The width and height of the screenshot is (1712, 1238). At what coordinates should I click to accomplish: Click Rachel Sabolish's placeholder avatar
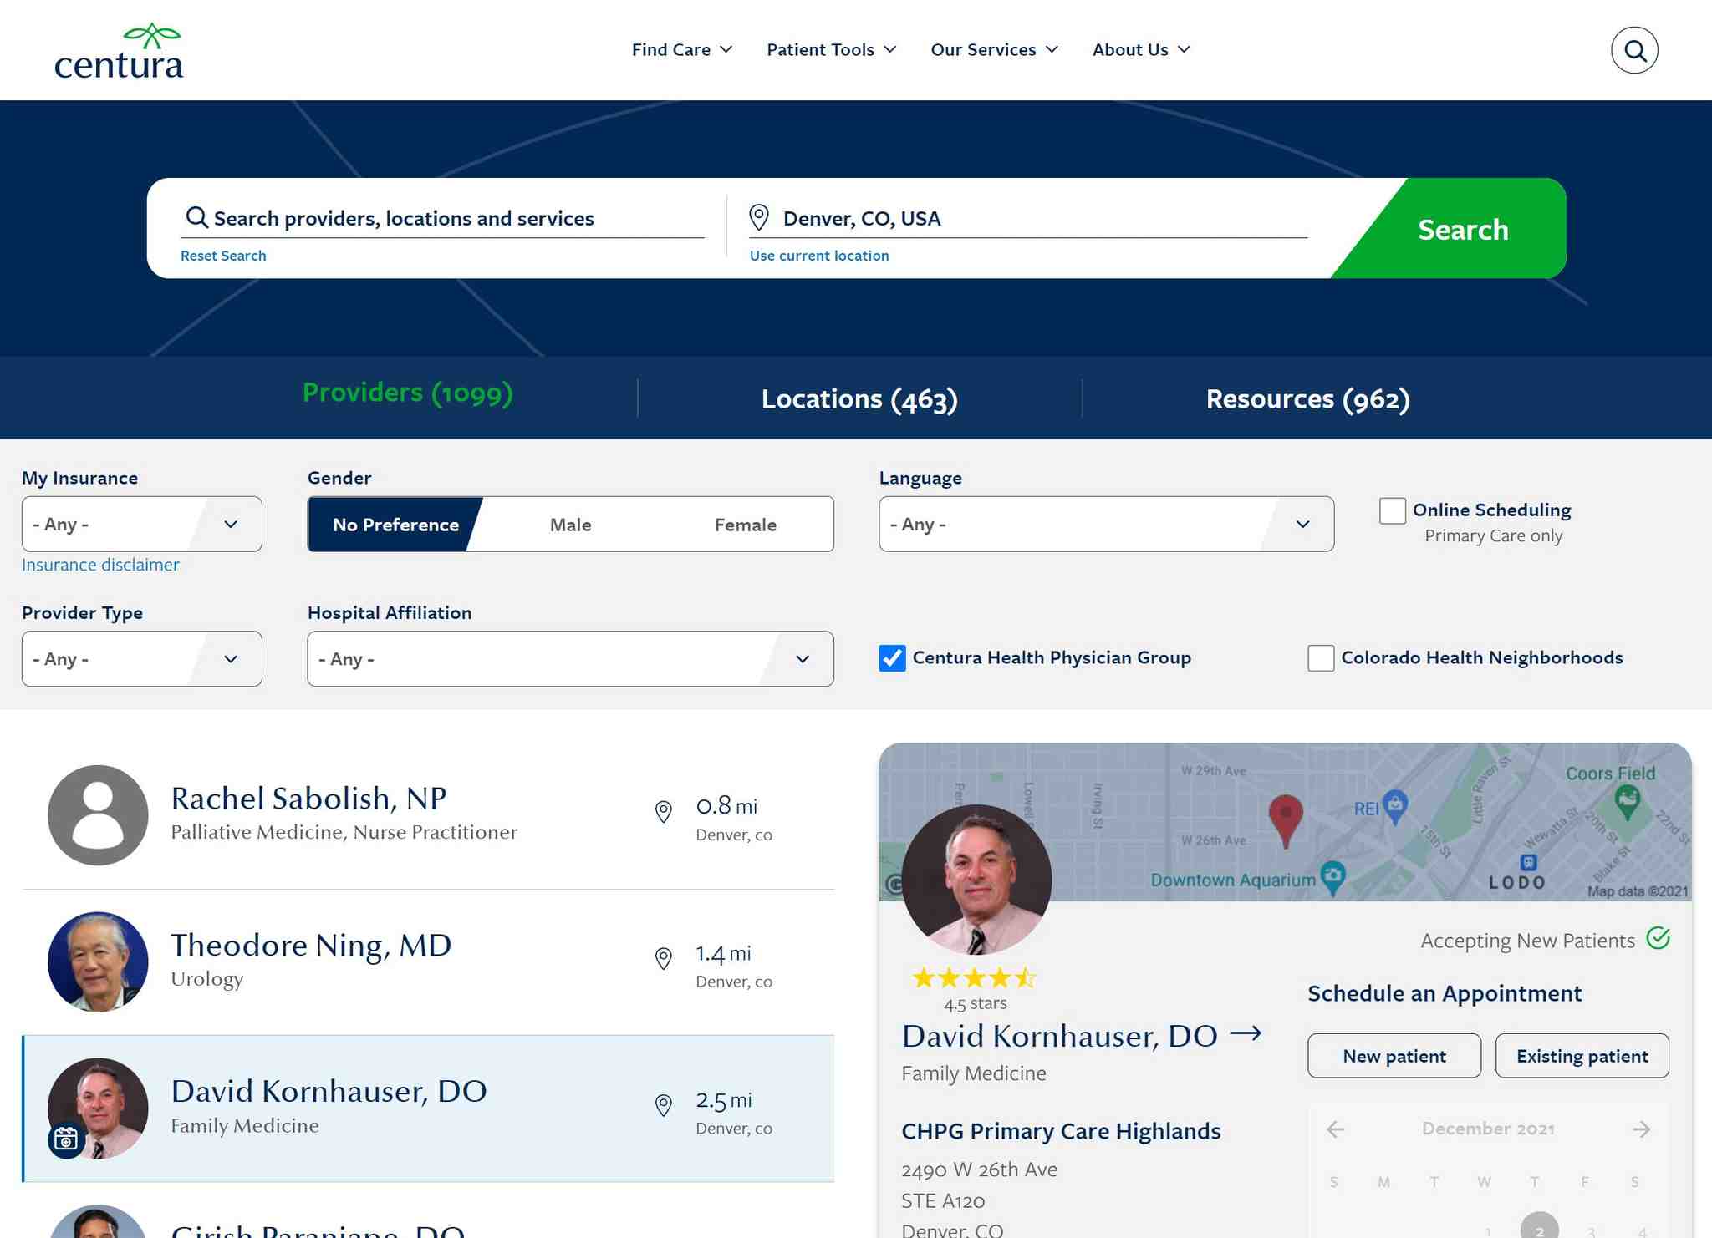98,815
